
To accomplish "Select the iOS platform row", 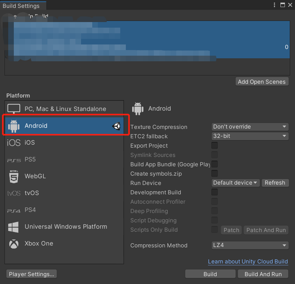I will 64,143.
